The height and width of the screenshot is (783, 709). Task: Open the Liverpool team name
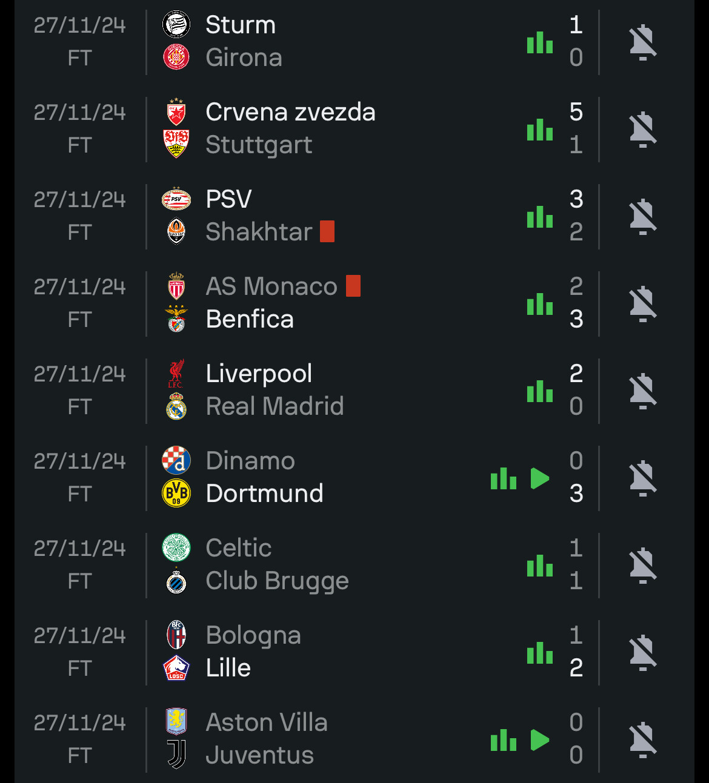[x=259, y=374]
